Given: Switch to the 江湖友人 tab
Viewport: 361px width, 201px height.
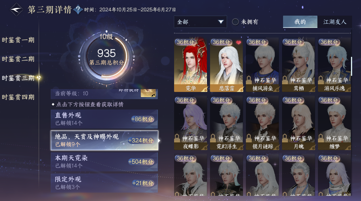Looking at the screenshot, I should [x=335, y=22].
